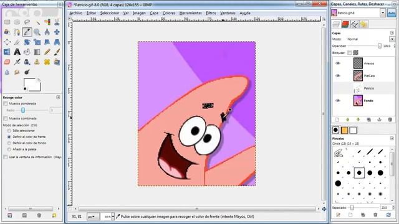Switch to the Undo history tab
The image size is (399, 224).
point(363,24)
